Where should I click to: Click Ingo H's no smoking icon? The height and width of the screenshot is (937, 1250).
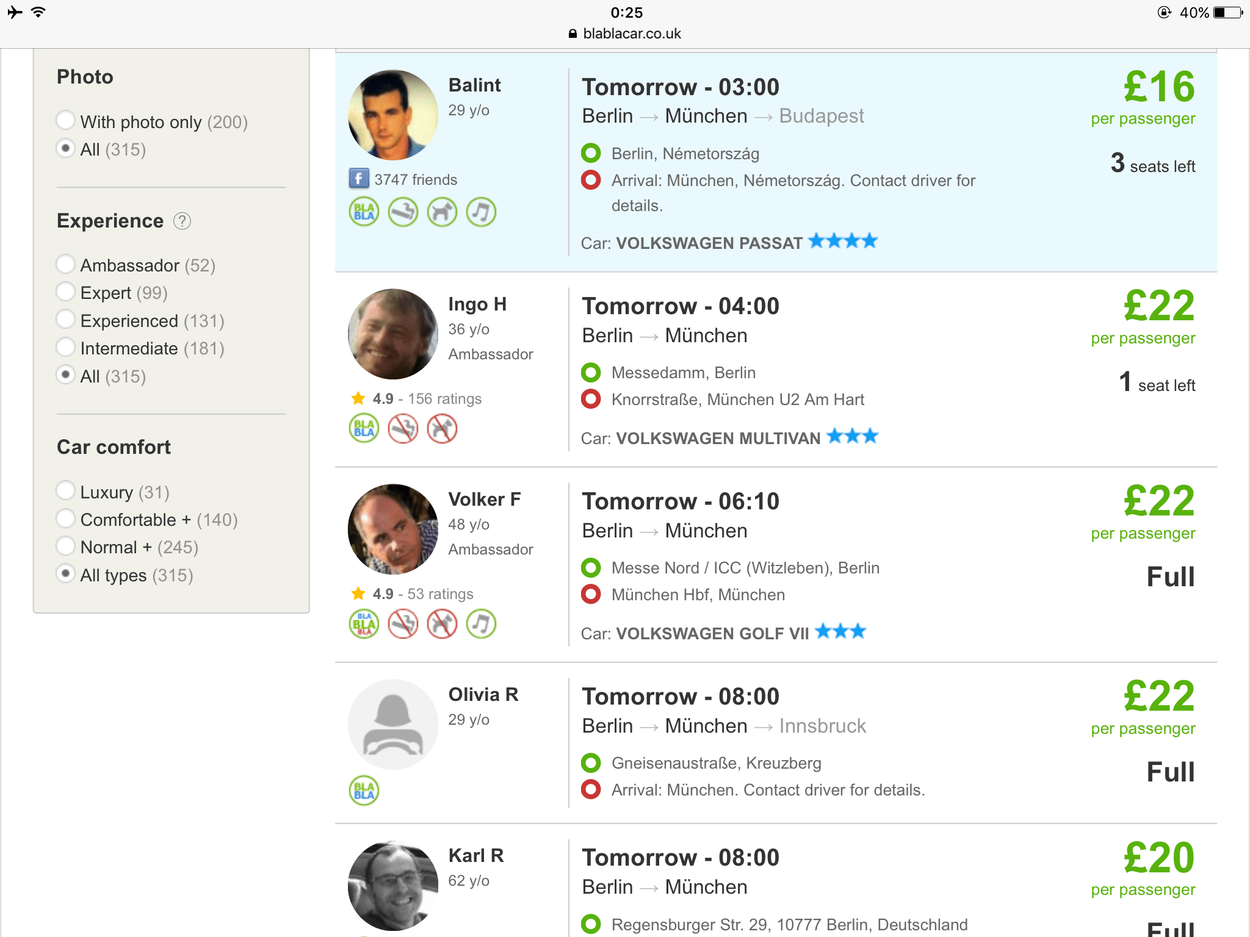point(403,428)
